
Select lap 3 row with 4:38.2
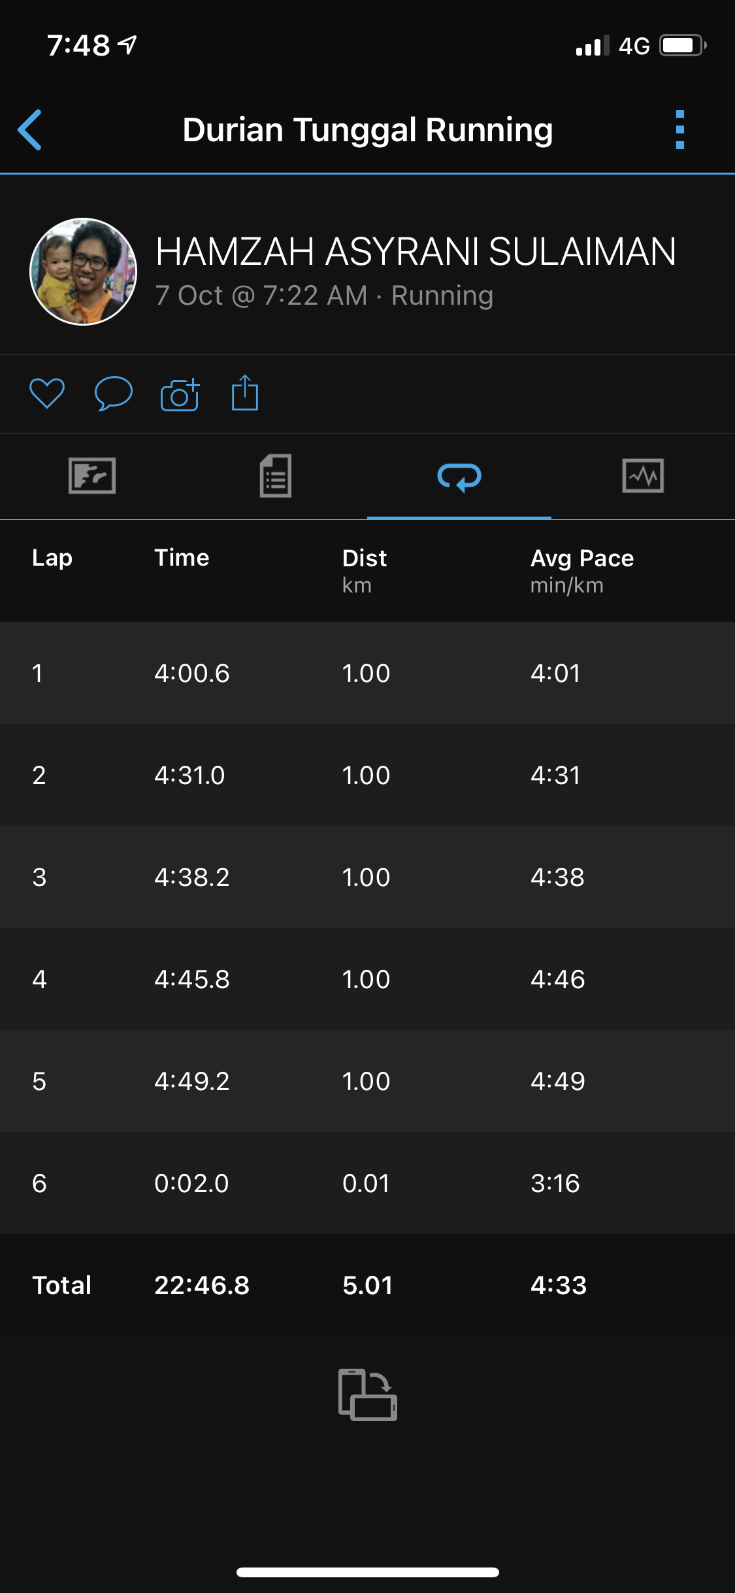(367, 877)
